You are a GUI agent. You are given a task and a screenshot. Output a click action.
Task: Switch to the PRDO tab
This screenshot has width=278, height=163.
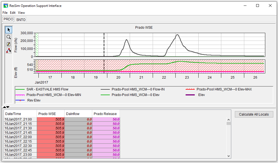tap(8, 19)
